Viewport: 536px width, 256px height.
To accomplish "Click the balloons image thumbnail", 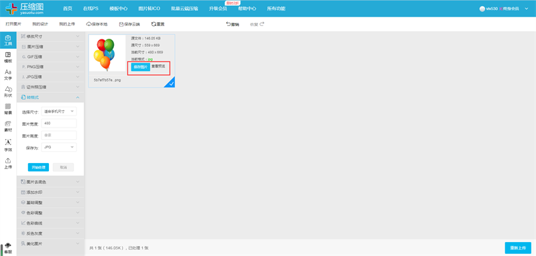I will [108, 53].
